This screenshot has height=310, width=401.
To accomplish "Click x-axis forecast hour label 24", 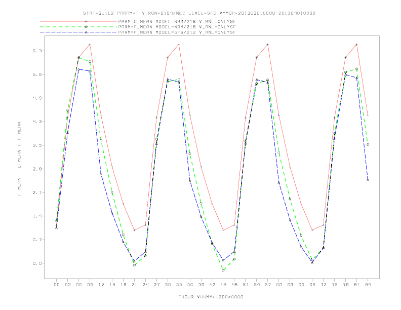I will (145, 285).
